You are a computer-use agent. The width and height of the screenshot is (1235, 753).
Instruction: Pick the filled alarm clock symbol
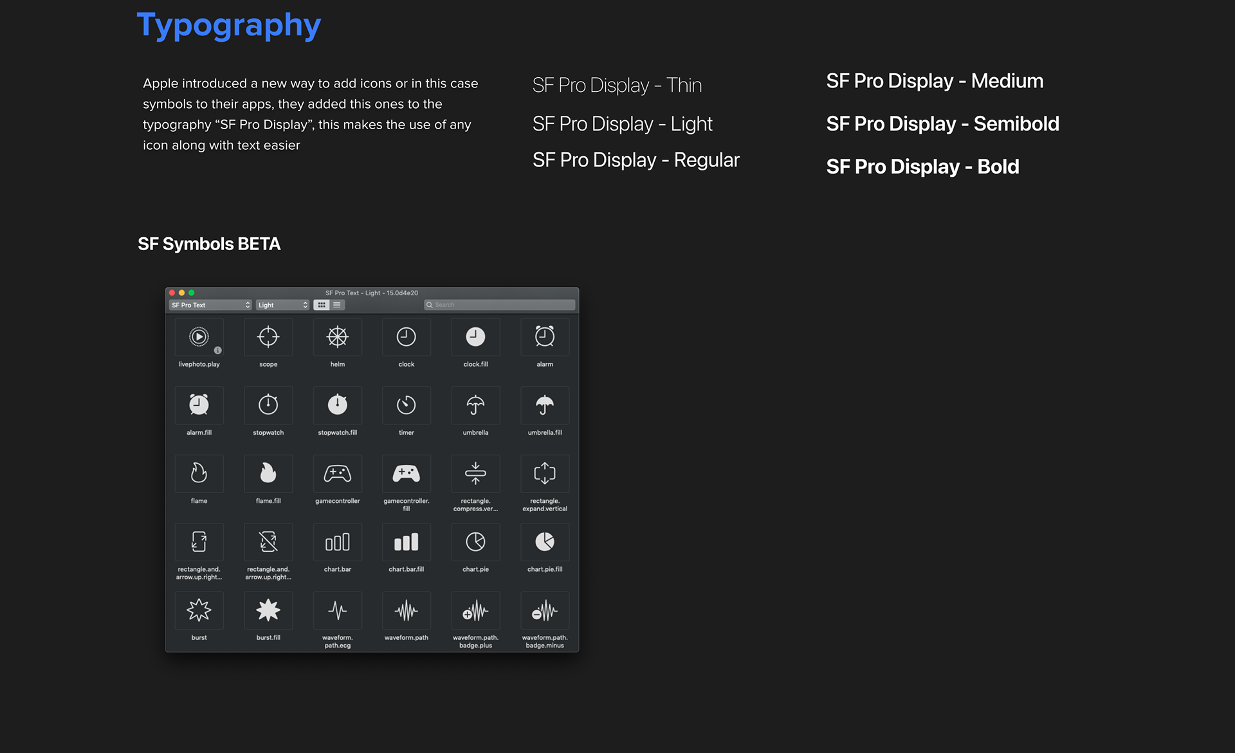pyautogui.click(x=199, y=405)
